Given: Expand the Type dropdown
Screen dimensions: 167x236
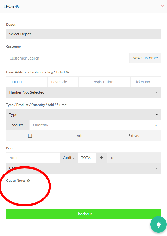Looking at the screenshot, I should tap(83, 115).
